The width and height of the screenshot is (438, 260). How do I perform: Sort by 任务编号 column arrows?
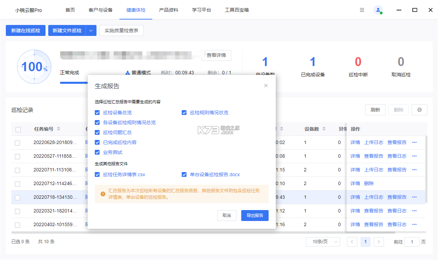click(59, 129)
